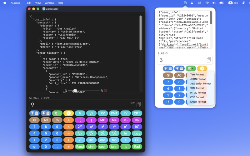Click the EE exponent key
250x156 pixels.
click(137, 140)
